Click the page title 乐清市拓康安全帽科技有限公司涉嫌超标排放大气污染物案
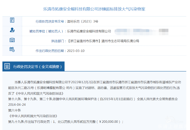The image size is (190, 130). [94, 9]
